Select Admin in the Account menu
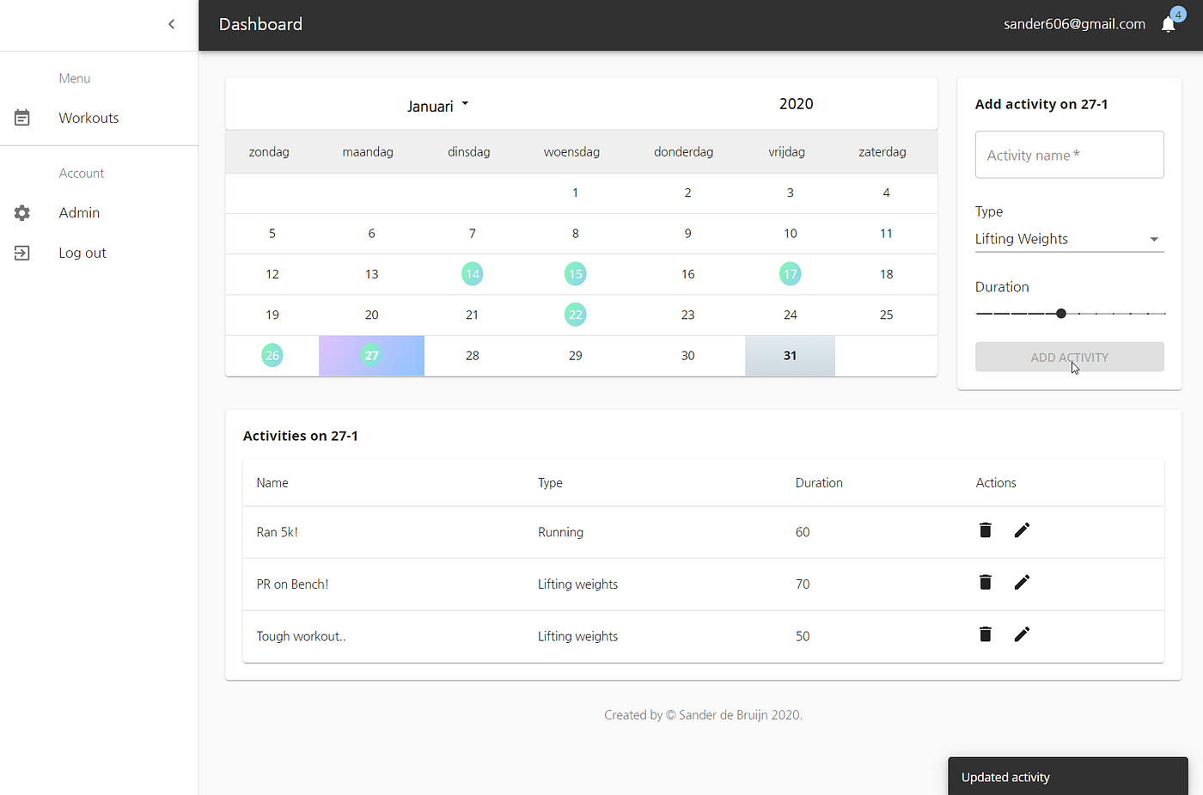 (x=79, y=212)
